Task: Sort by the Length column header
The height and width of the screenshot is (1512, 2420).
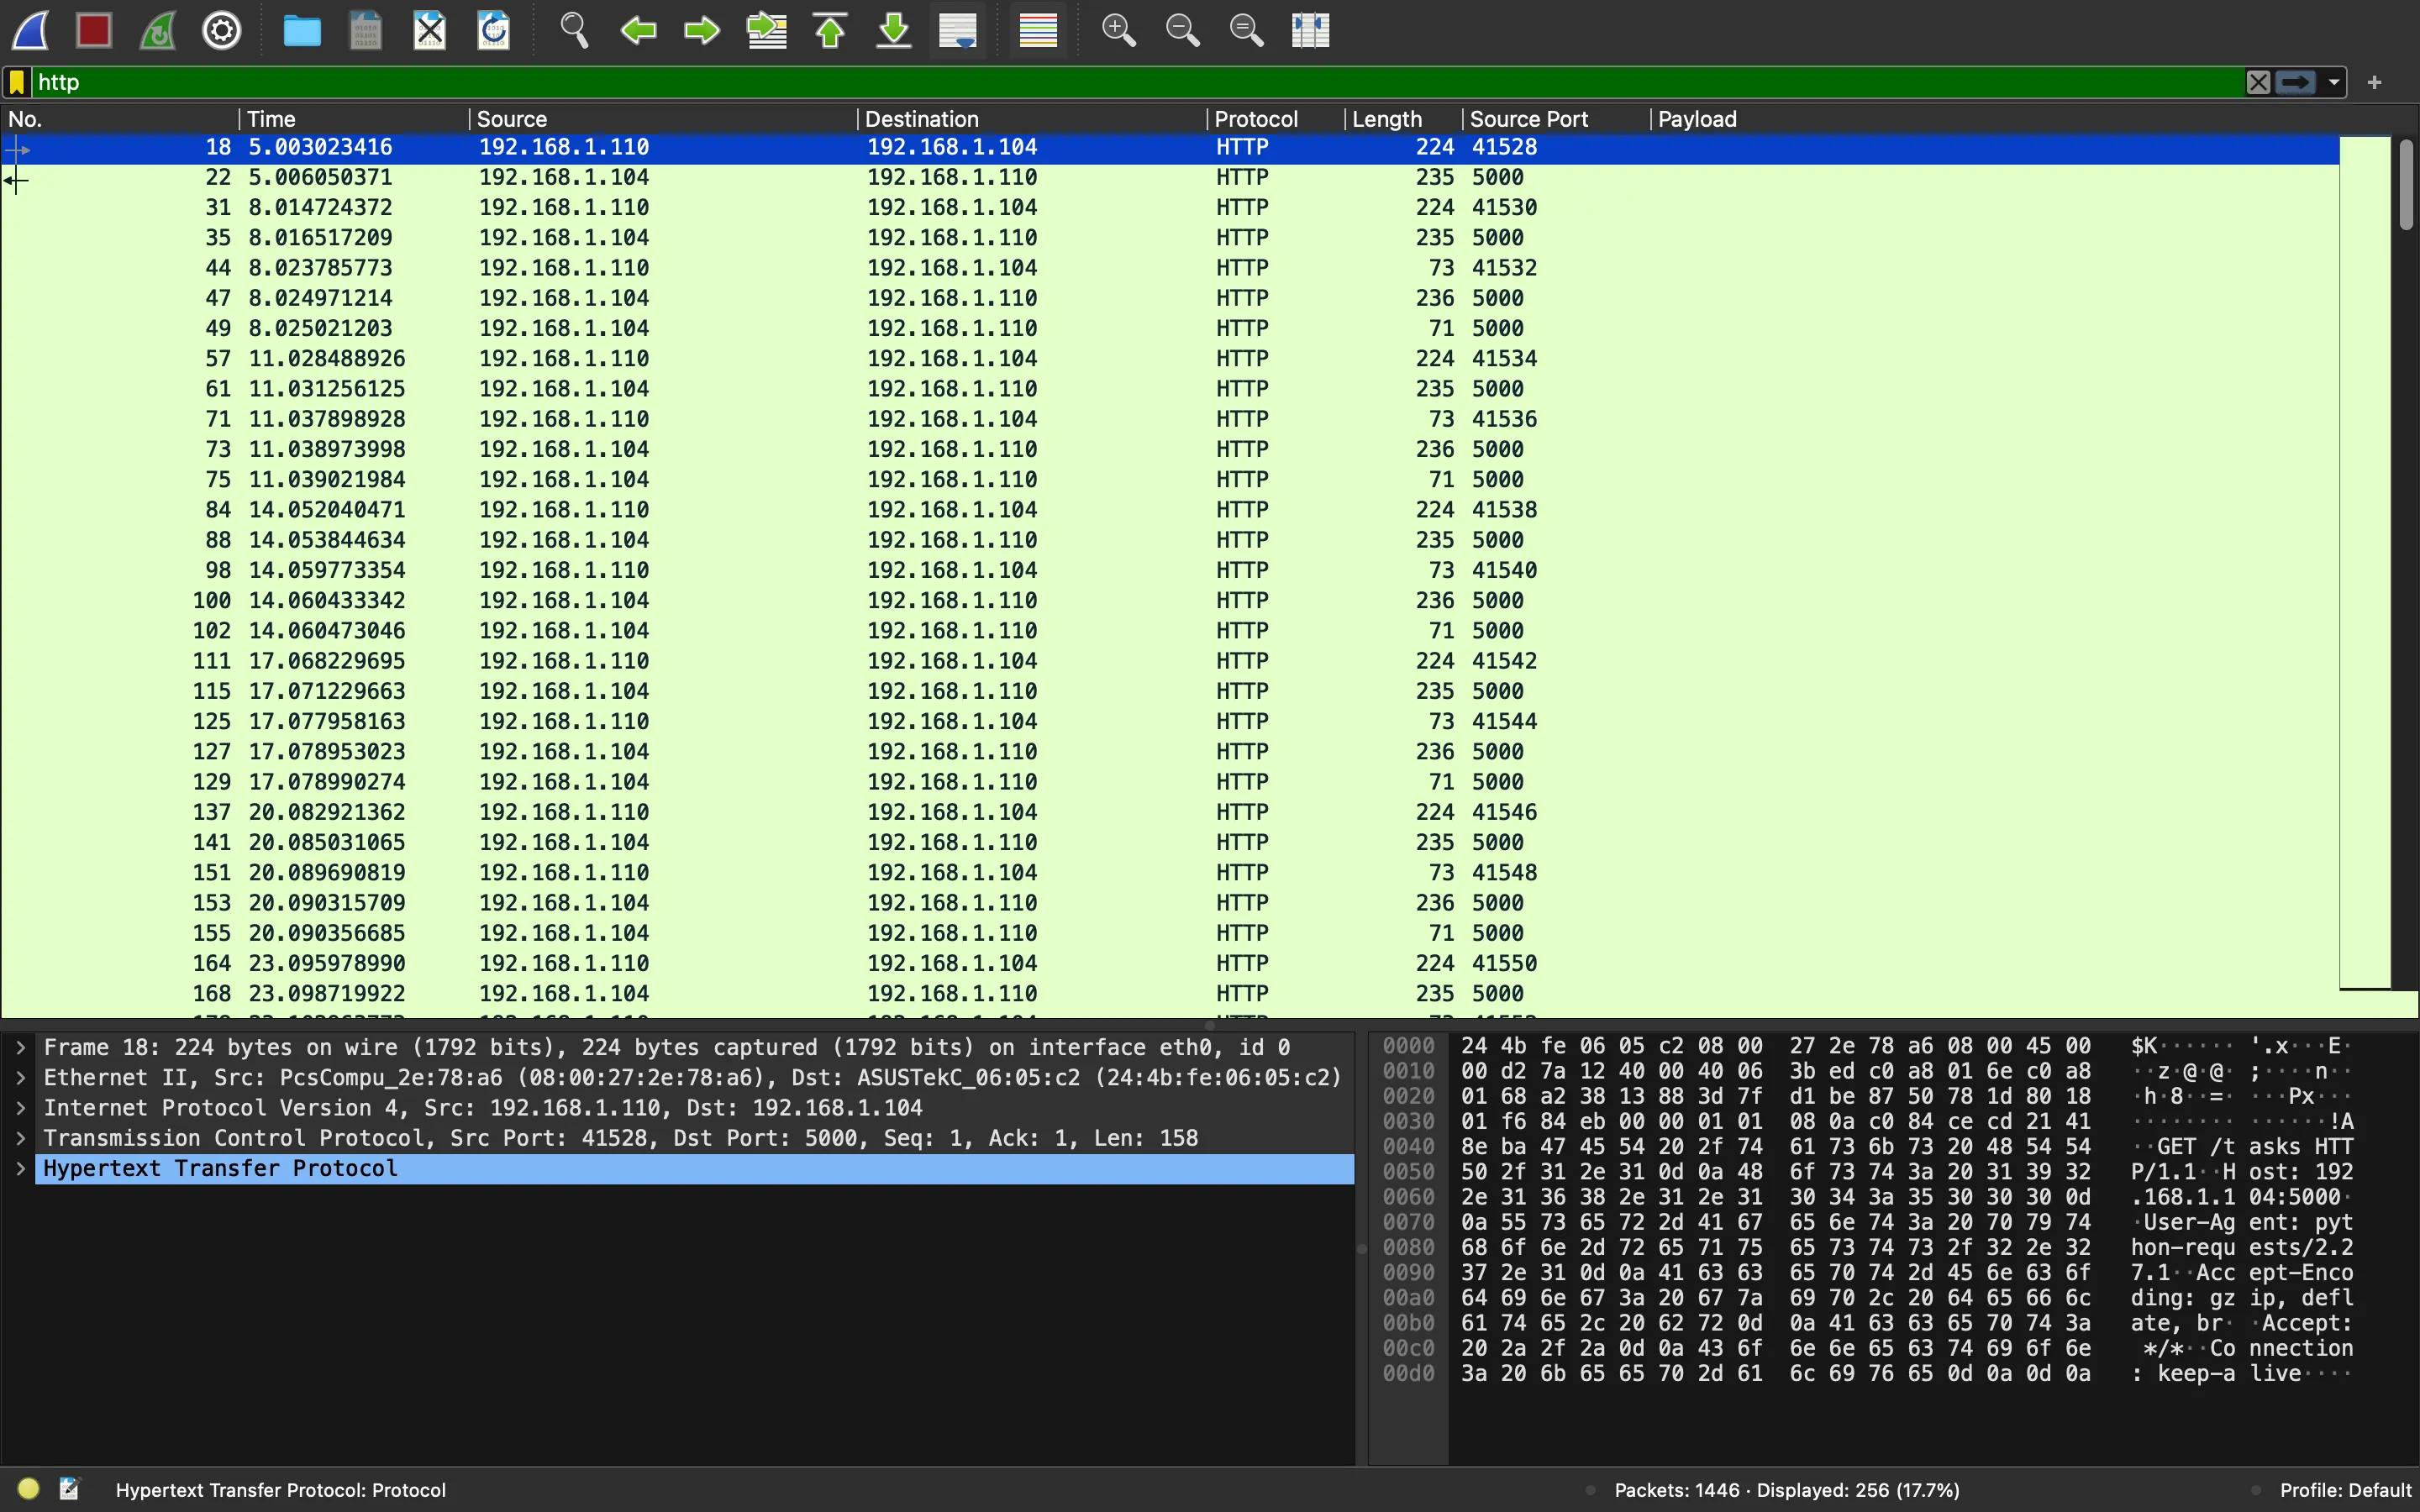Action: pos(1403,119)
